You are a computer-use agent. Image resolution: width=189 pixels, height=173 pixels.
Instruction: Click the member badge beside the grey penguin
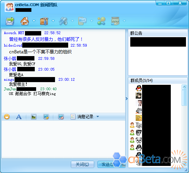[x=132, y=147]
